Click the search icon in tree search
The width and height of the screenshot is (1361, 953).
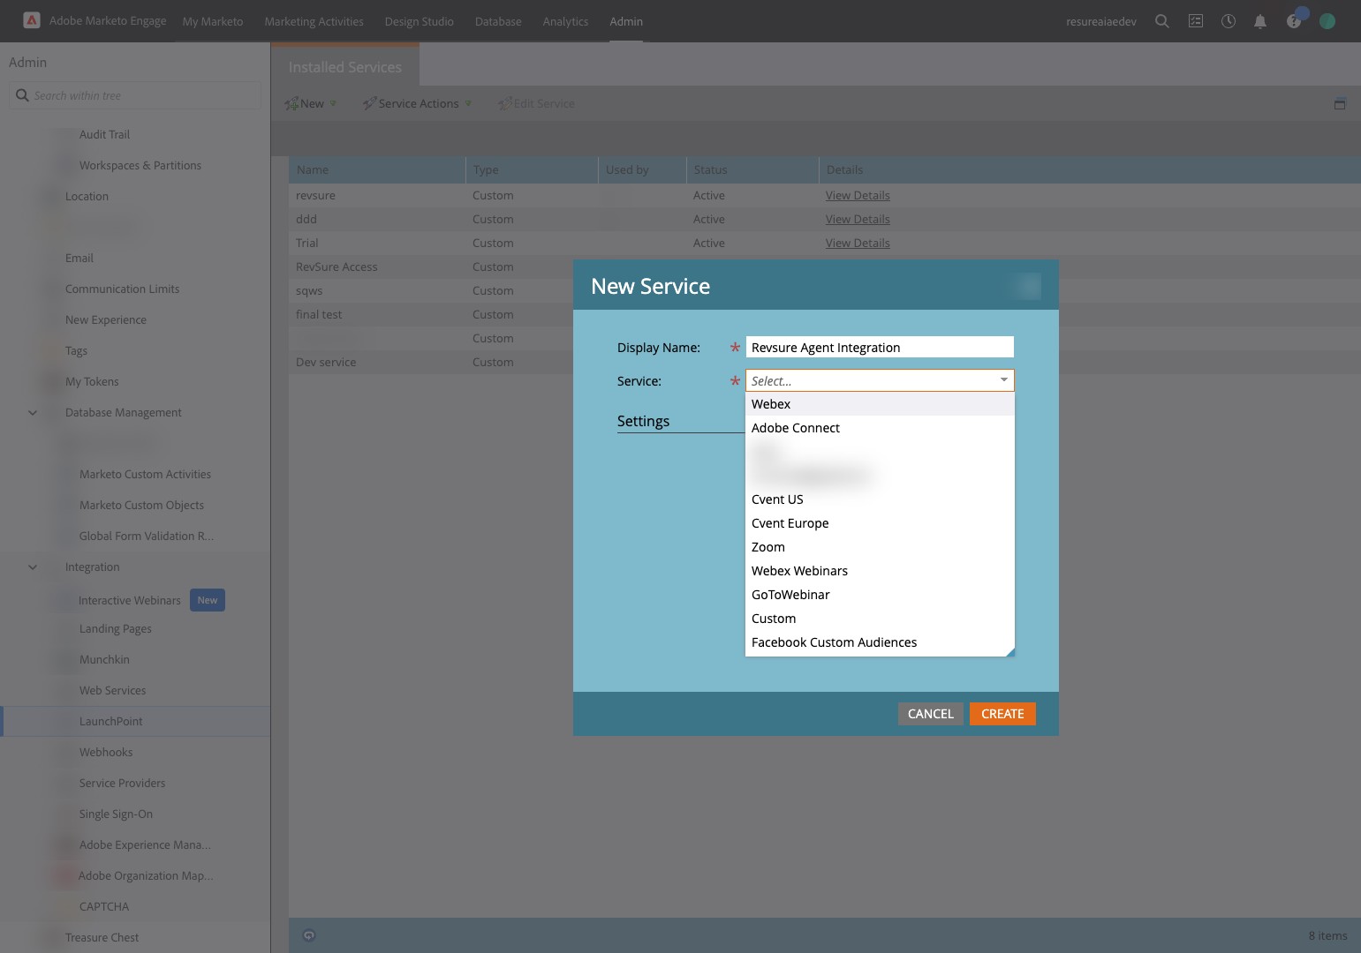(22, 95)
